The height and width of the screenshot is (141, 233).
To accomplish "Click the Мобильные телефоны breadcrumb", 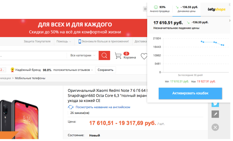I will point(30,78).
